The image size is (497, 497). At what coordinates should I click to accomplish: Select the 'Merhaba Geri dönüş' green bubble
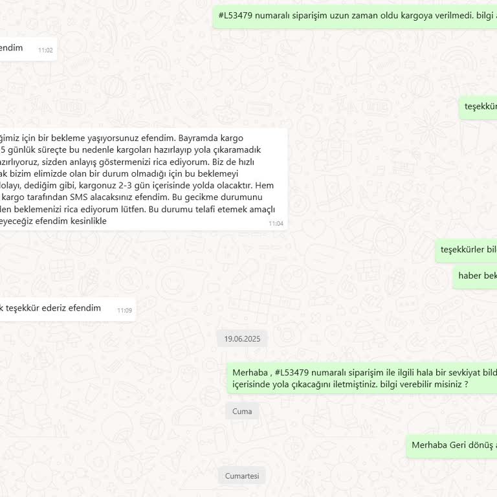(452, 447)
